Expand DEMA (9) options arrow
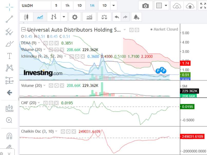 click(x=39, y=43)
